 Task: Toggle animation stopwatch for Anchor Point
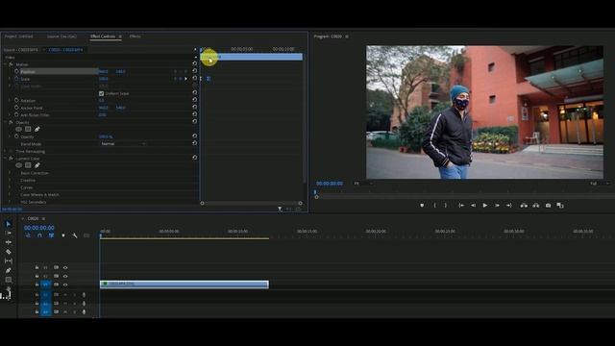click(16, 108)
